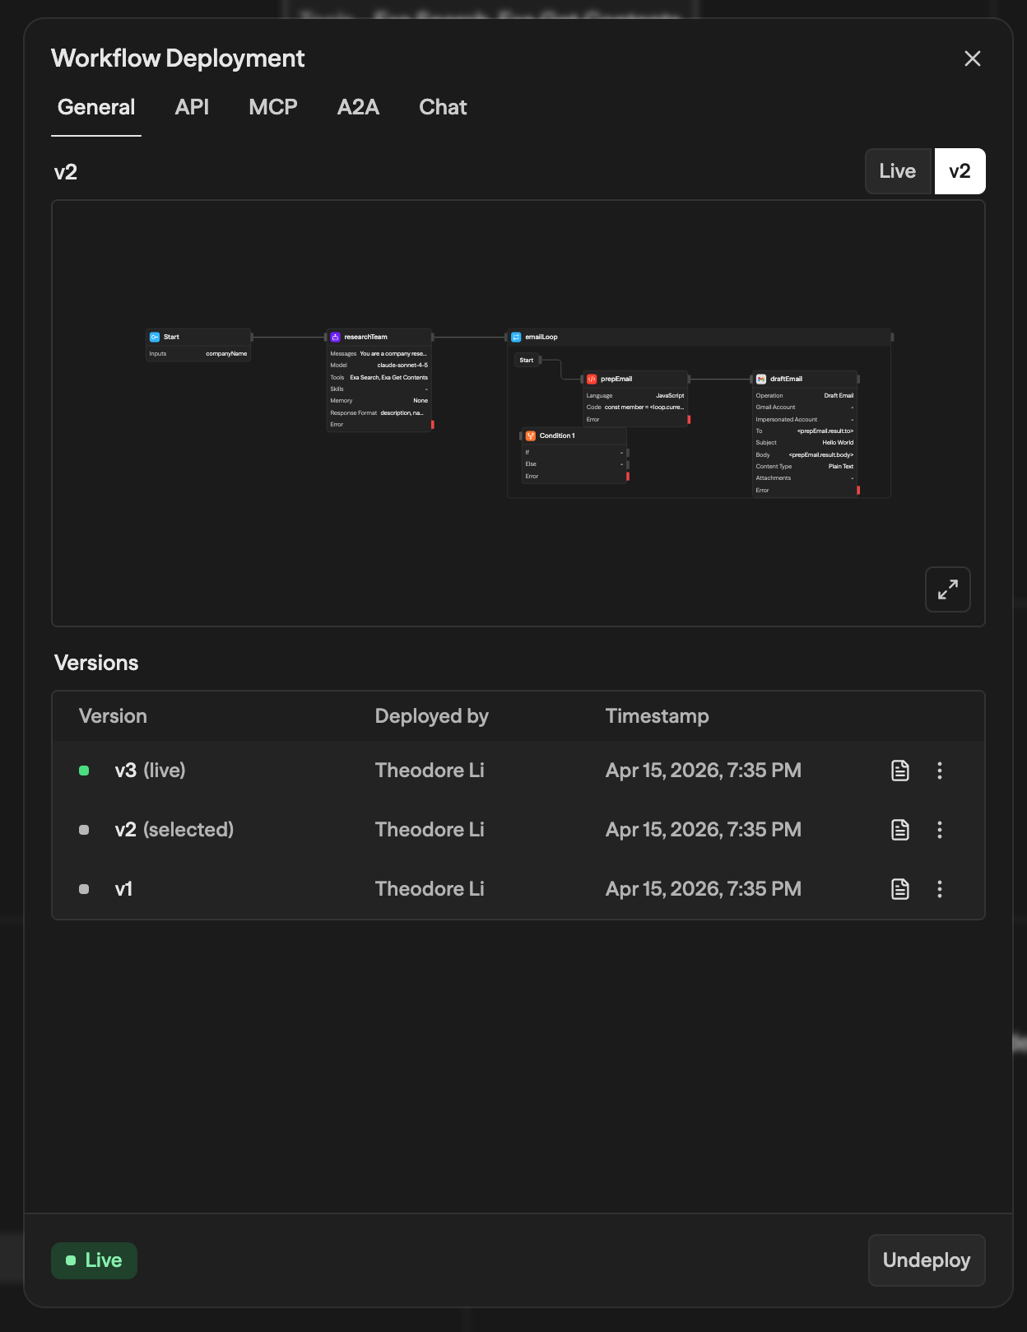Expand the workflow preview to fullscreen
The height and width of the screenshot is (1332, 1027).
[948, 589]
